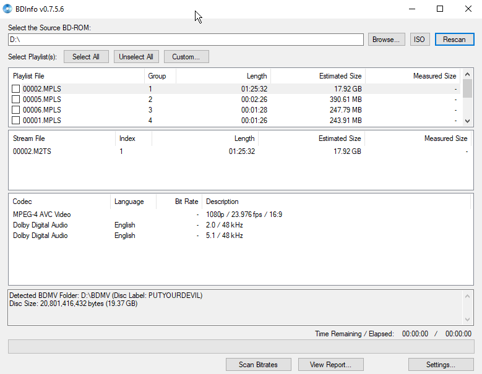The height and width of the screenshot is (374, 482).
Task: Check the 00005.MPLS playlist checkbox
Action: point(15,99)
